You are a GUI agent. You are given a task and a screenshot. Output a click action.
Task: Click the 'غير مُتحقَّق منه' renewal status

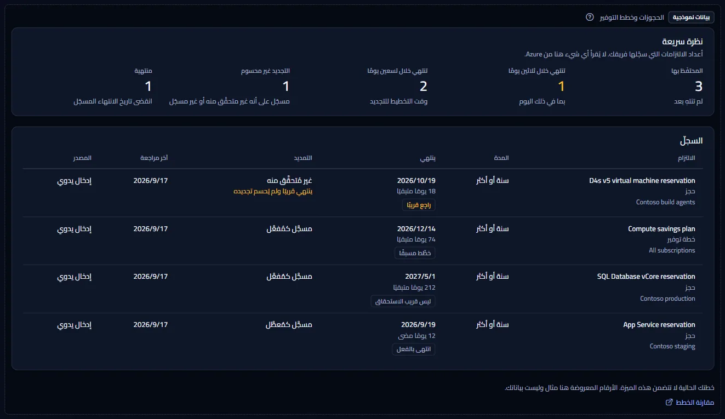pyautogui.click(x=290, y=181)
